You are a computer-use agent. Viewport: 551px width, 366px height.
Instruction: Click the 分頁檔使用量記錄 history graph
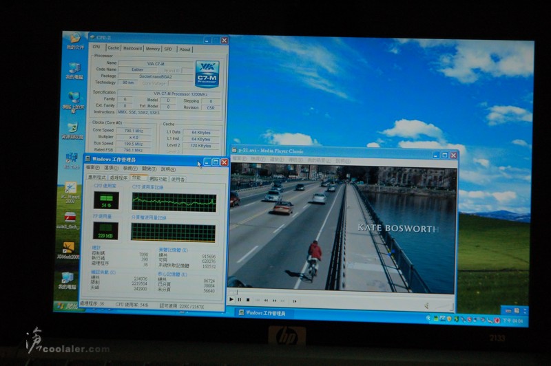[174, 233]
